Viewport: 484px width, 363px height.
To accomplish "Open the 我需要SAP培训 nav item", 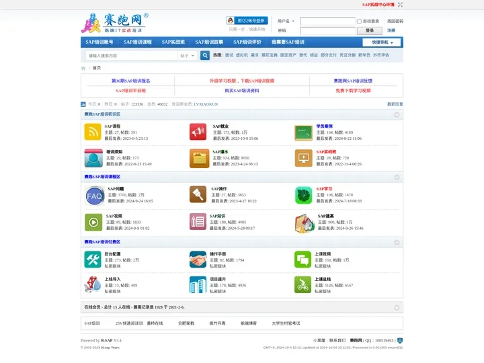I will coord(288,42).
